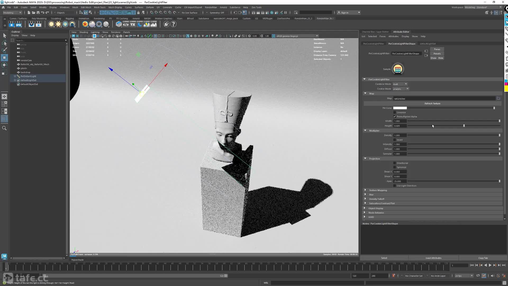Open the magnifier search icon in left sidebar
The height and width of the screenshot is (286, 508).
[x=4, y=128]
